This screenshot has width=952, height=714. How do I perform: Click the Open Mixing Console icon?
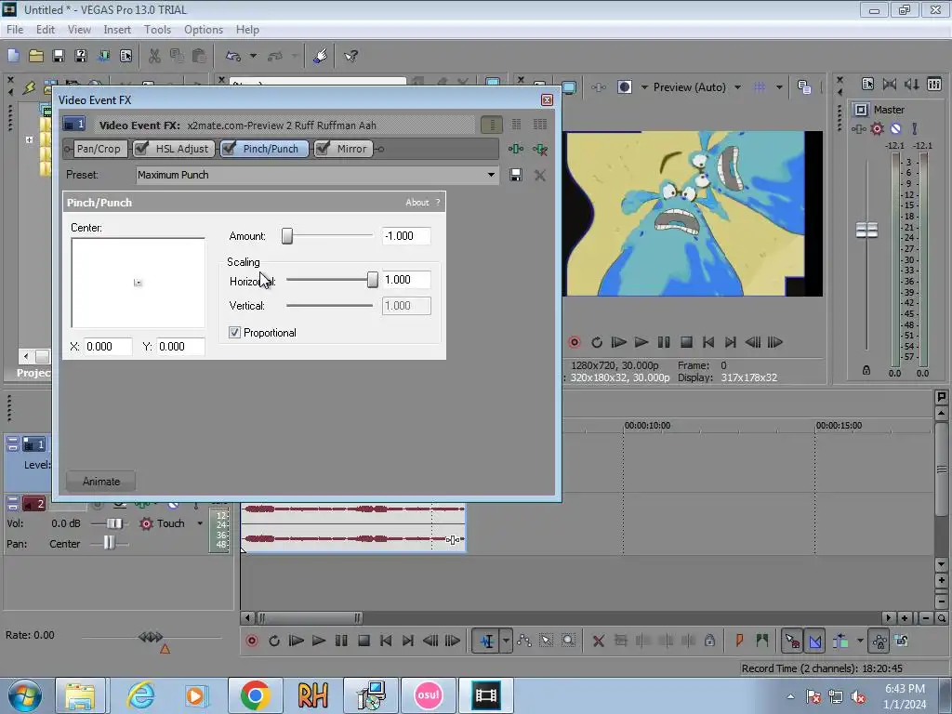(x=934, y=85)
